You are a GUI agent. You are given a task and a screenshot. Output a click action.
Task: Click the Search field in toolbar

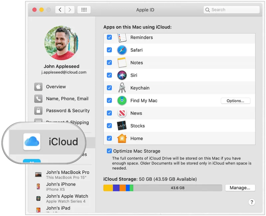(231, 10)
